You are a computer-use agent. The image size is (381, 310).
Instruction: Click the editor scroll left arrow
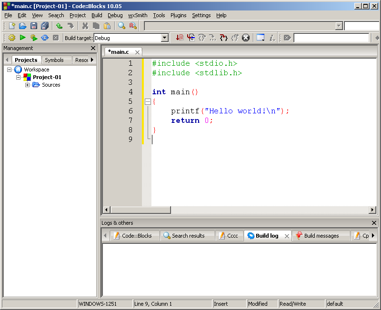point(106,210)
